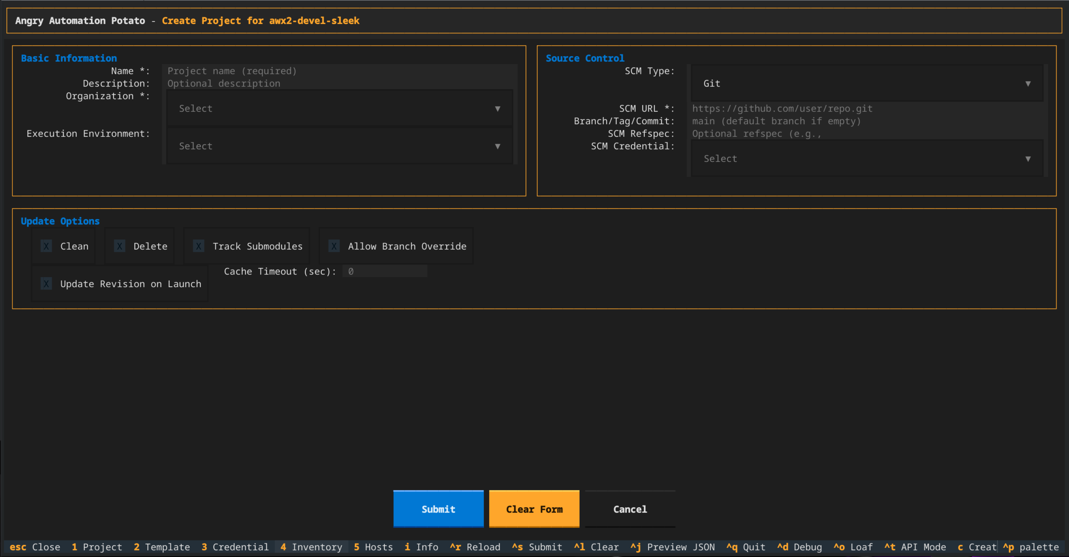The image size is (1069, 557).
Task: Open the SCM Credential dropdown
Action: point(867,159)
